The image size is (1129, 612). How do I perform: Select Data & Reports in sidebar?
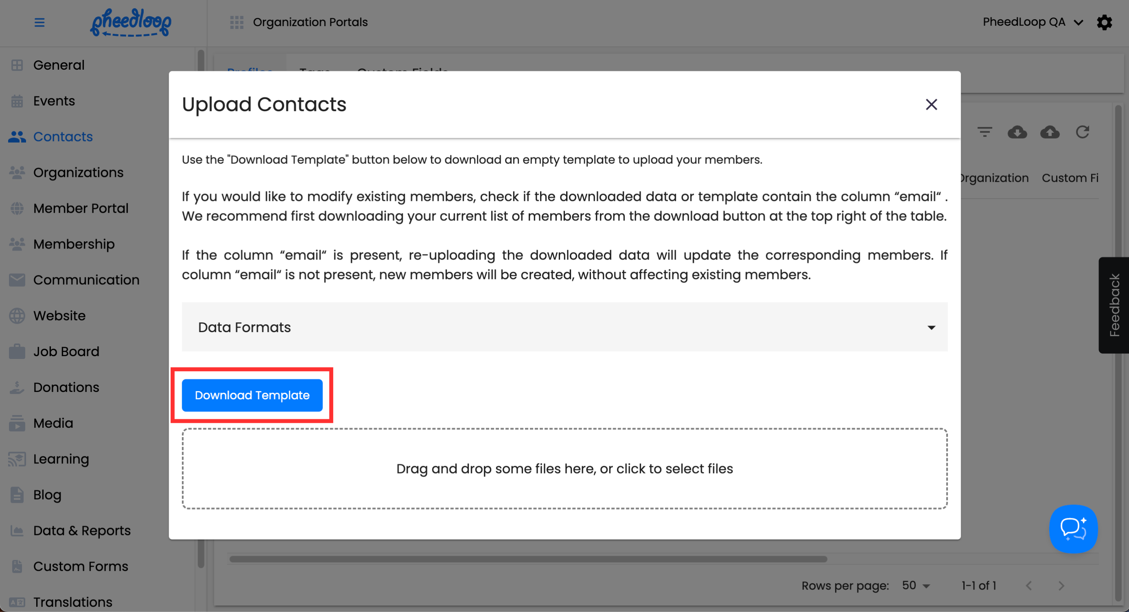coord(82,531)
